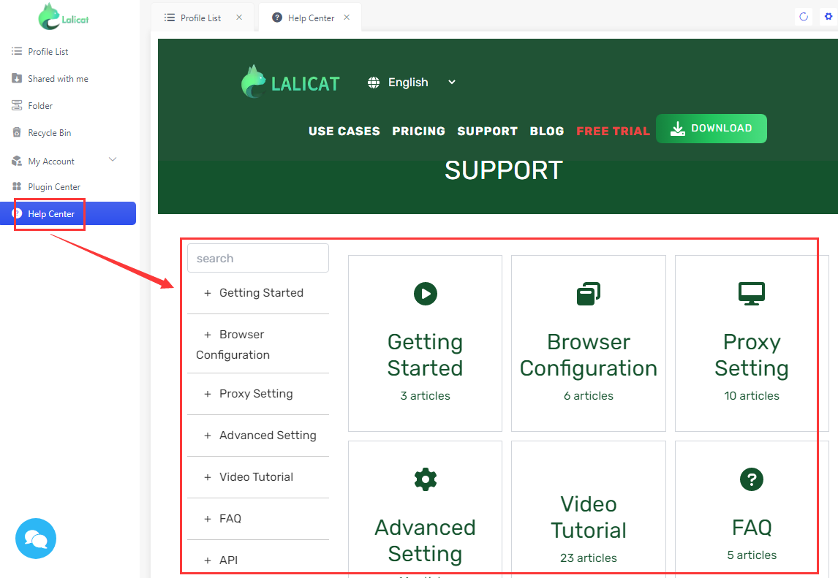Click the DOWNLOAD button
Viewport: 838px width, 578px height.
pyautogui.click(x=711, y=128)
